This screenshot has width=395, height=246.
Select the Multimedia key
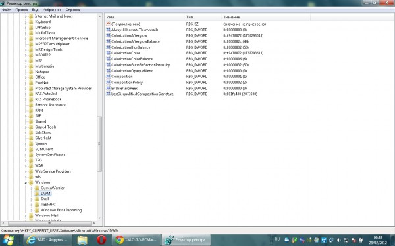[45, 66]
